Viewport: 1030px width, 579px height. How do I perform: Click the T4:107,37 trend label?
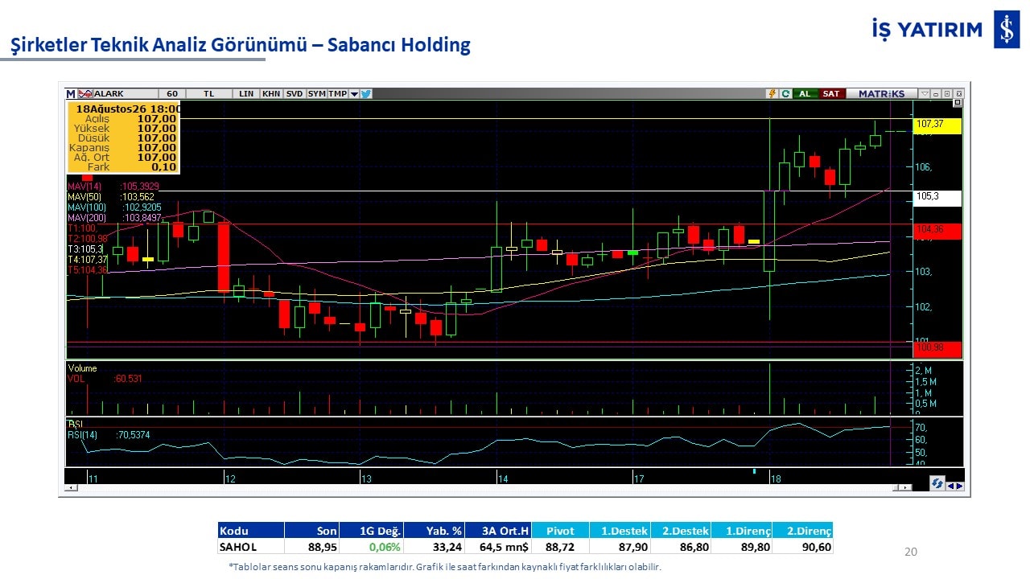tap(88, 260)
